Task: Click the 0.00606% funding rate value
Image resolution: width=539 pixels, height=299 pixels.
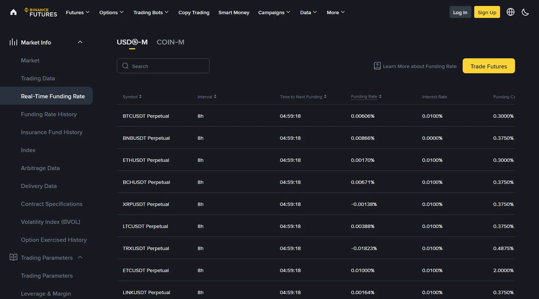Action: pyautogui.click(x=363, y=116)
